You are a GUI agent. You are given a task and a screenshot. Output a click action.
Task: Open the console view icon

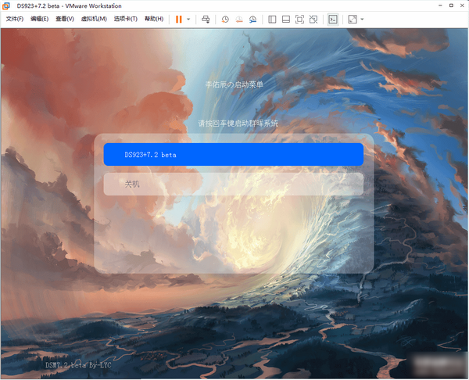tap(333, 20)
